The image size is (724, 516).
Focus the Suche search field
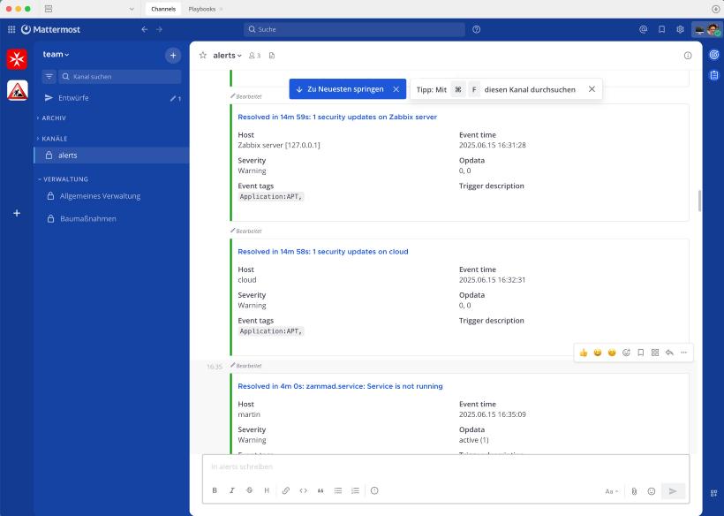point(354,29)
